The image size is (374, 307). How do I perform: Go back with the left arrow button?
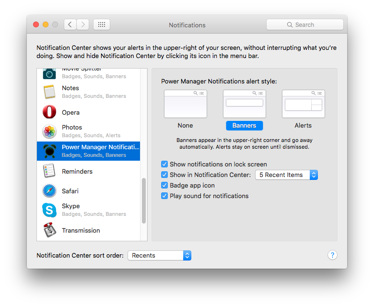tap(70, 24)
